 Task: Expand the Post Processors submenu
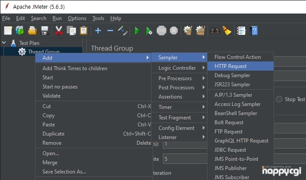[x=179, y=88]
